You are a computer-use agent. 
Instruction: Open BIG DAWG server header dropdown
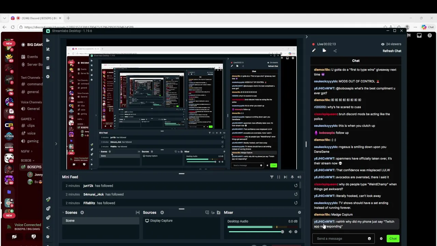point(32,44)
